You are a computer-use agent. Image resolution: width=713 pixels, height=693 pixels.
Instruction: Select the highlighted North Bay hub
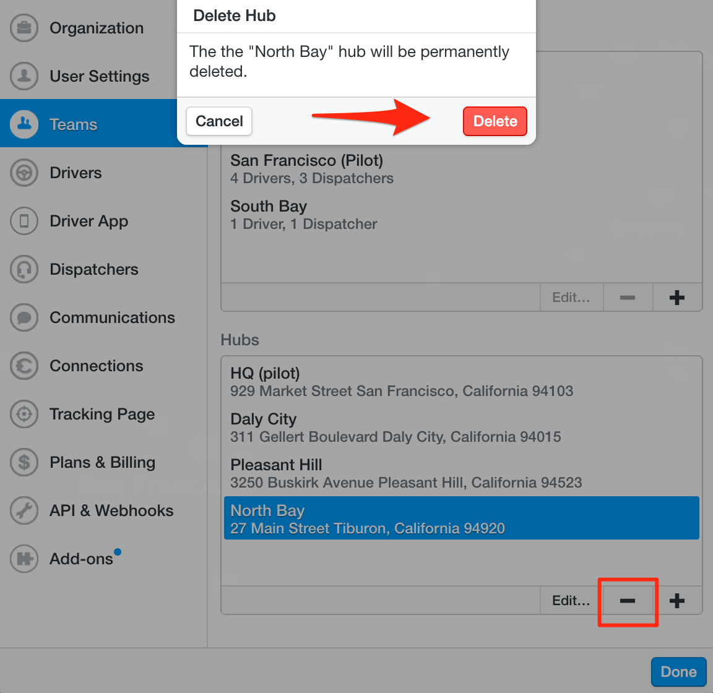(462, 518)
